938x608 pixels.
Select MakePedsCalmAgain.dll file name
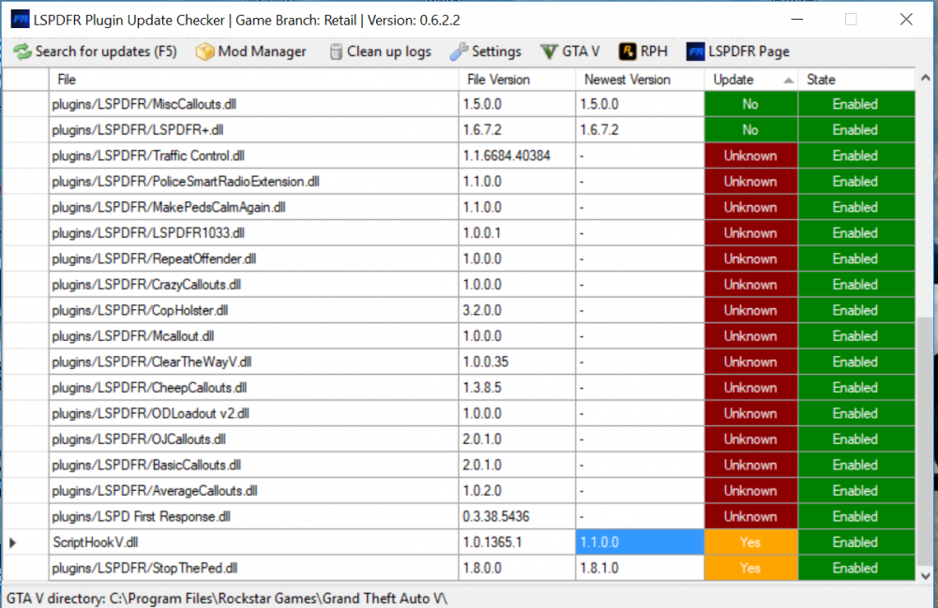pos(169,207)
